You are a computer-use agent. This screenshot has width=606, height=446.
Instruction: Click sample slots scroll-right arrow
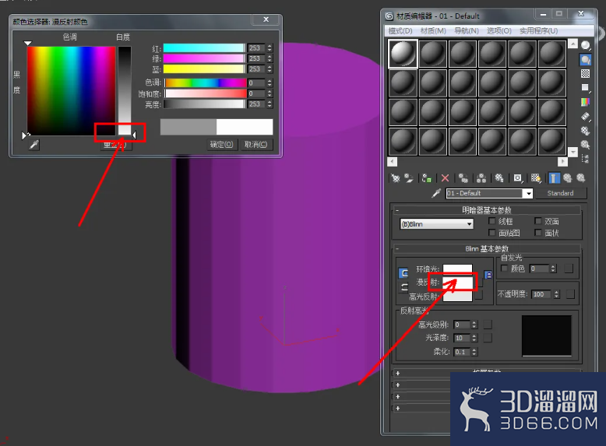click(562, 161)
